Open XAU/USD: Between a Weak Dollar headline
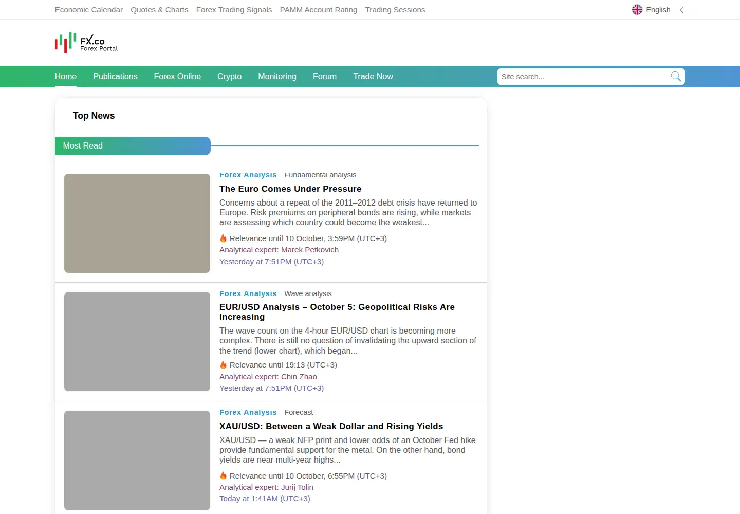 pyautogui.click(x=331, y=426)
